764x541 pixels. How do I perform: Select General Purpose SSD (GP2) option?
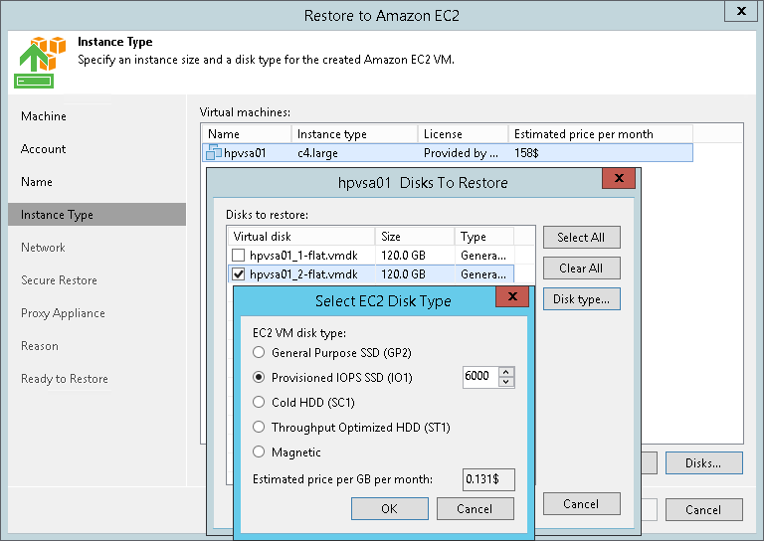tap(259, 353)
